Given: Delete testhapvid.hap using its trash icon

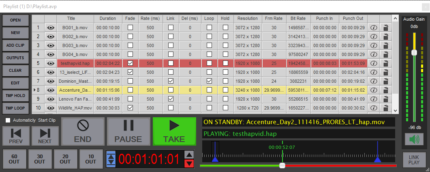Looking at the screenshot, I should 386,63.
